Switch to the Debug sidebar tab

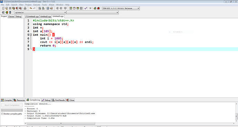click(19, 17)
